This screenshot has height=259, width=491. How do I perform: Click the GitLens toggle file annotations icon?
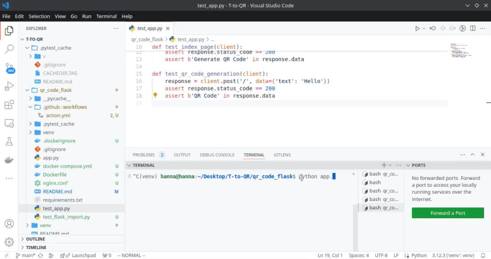click(x=463, y=29)
